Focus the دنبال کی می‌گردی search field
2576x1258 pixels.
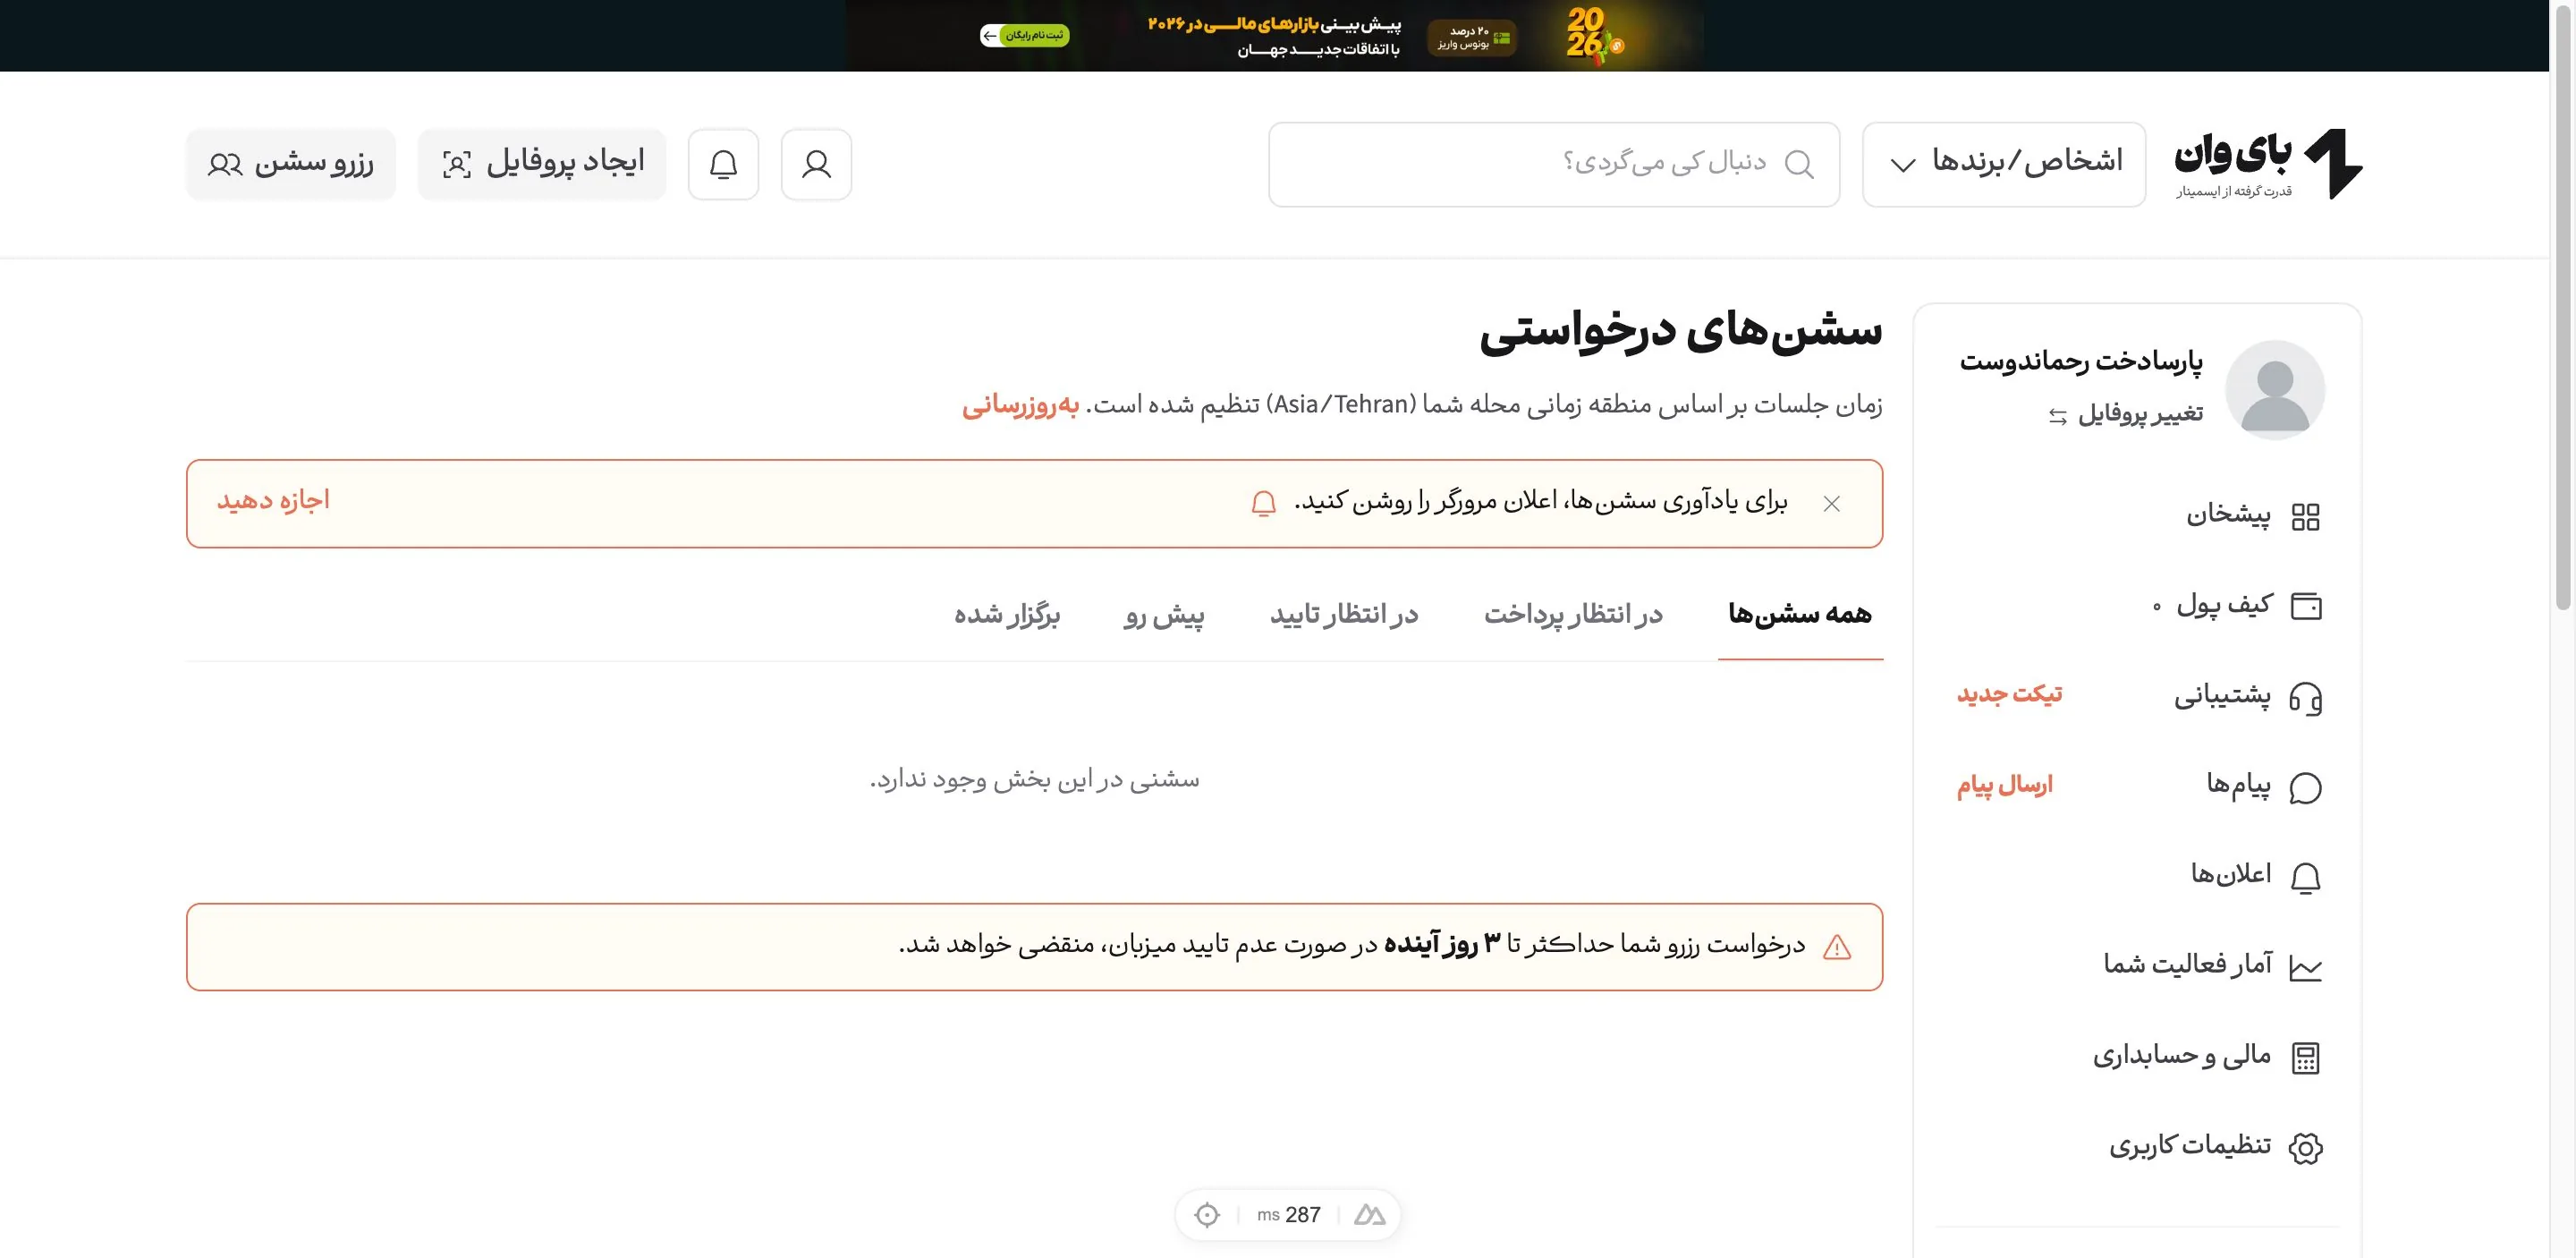(x=1554, y=164)
